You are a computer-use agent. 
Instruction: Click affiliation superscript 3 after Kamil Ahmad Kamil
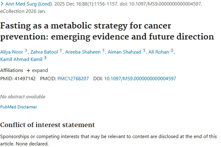[x=45, y=58]
